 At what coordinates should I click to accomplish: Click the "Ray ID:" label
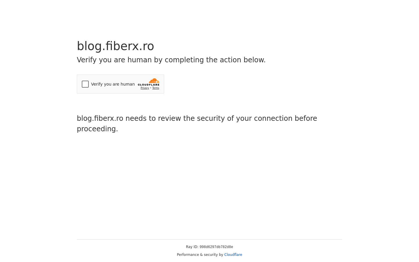tap(192, 247)
